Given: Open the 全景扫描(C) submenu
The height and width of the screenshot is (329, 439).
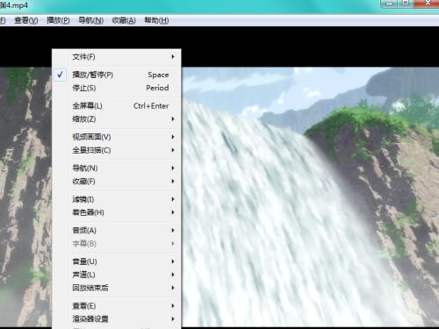Looking at the screenshot, I should pyautogui.click(x=117, y=150).
